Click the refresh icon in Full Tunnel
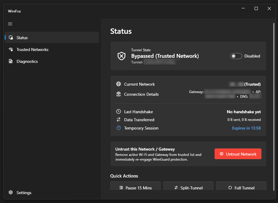278x203 pixels. [230, 188]
